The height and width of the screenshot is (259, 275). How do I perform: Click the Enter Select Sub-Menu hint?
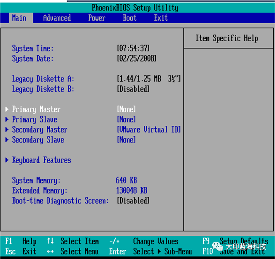click(151, 251)
